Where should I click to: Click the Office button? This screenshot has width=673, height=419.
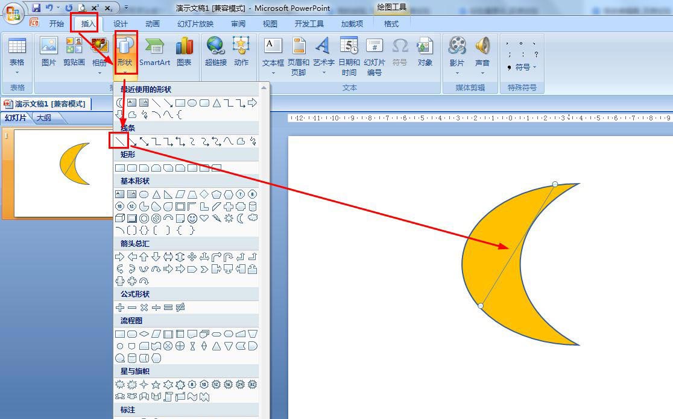click(x=13, y=13)
